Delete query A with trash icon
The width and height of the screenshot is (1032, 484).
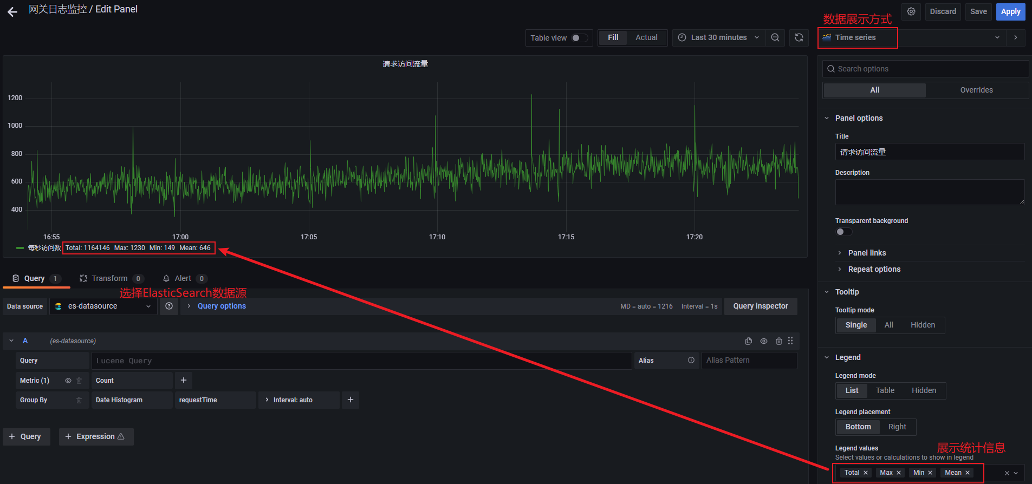pos(779,341)
